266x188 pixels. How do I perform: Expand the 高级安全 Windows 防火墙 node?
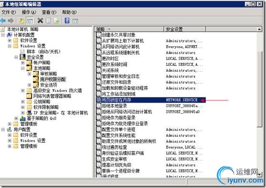click(x=23, y=90)
